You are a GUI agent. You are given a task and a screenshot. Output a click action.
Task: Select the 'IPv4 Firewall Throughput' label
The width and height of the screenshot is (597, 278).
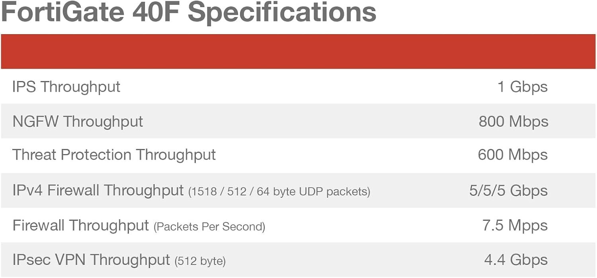[x=98, y=191]
